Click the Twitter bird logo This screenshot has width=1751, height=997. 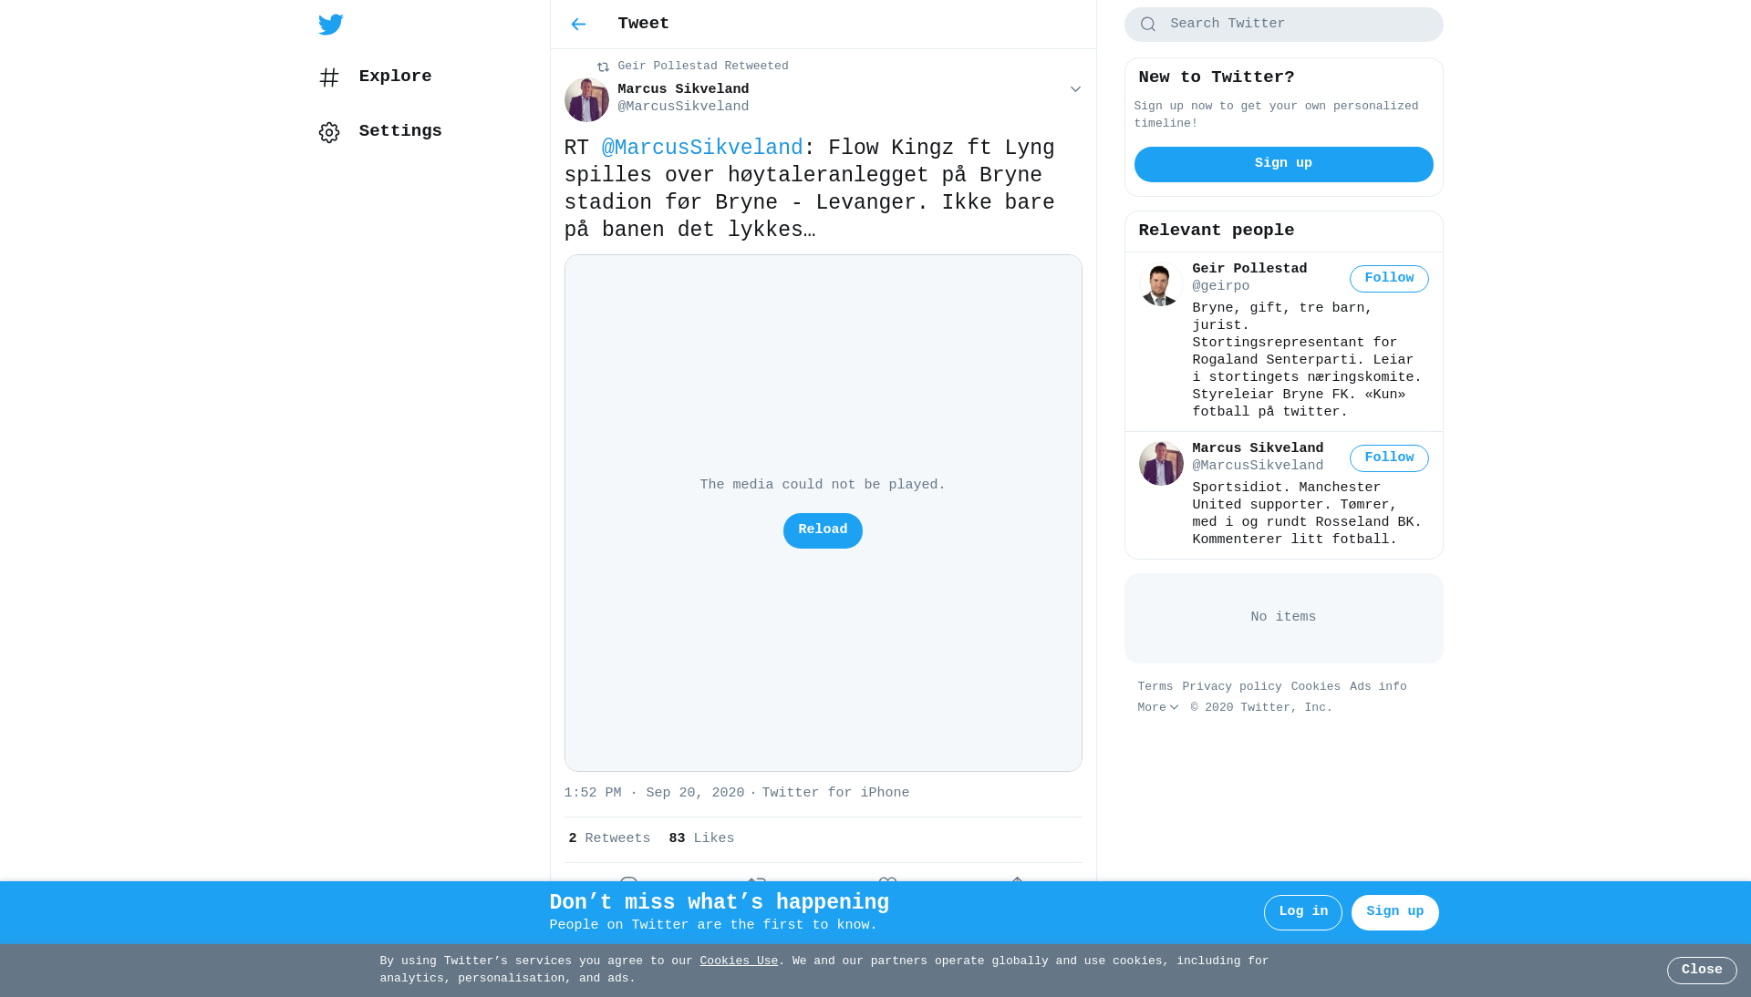click(331, 25)
